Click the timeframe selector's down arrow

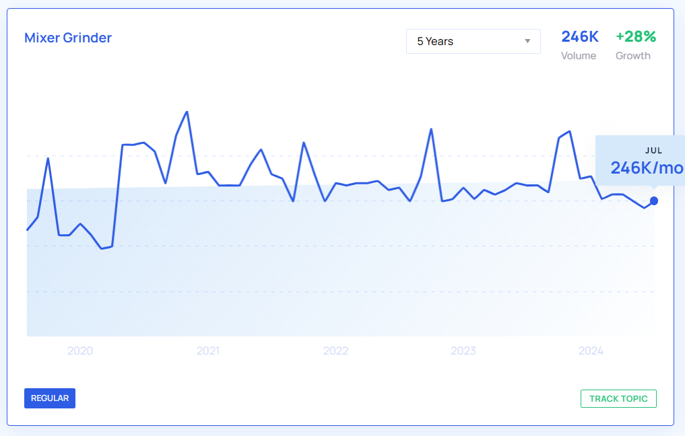pyautogui.click(x=527, y=42)
